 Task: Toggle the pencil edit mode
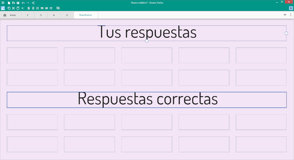[3, 8]
